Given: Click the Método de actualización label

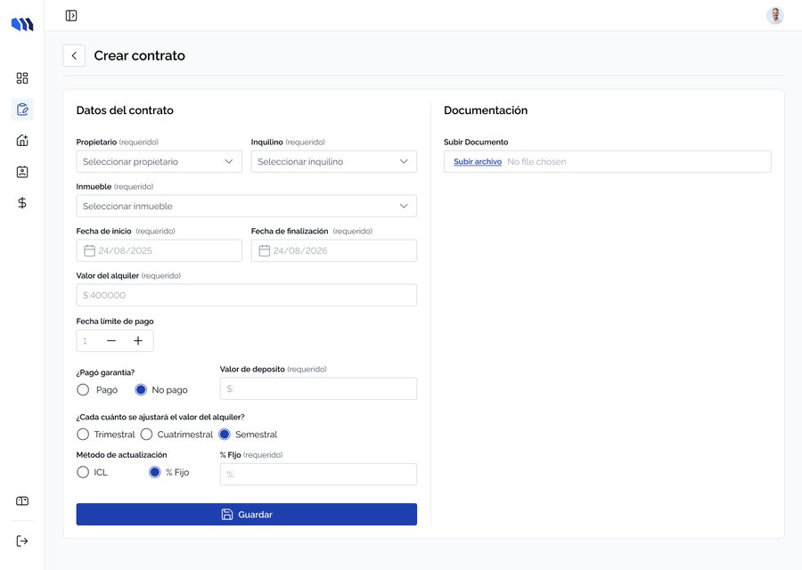Looking at the screenshot, I should 122,455.
